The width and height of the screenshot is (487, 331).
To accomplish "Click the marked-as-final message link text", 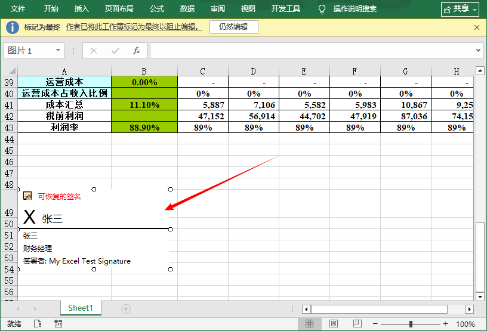I will pos(134,27).
